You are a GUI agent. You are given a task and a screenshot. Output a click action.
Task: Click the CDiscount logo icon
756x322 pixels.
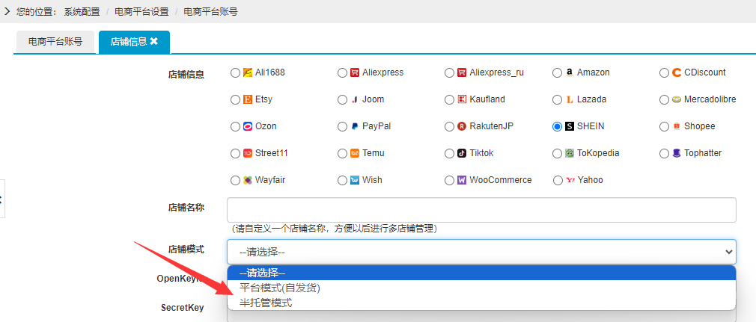pyautogui.click(x=677, y=72)
